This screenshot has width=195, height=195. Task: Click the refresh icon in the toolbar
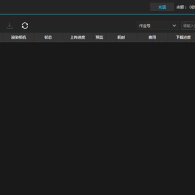tap(25, 25)
